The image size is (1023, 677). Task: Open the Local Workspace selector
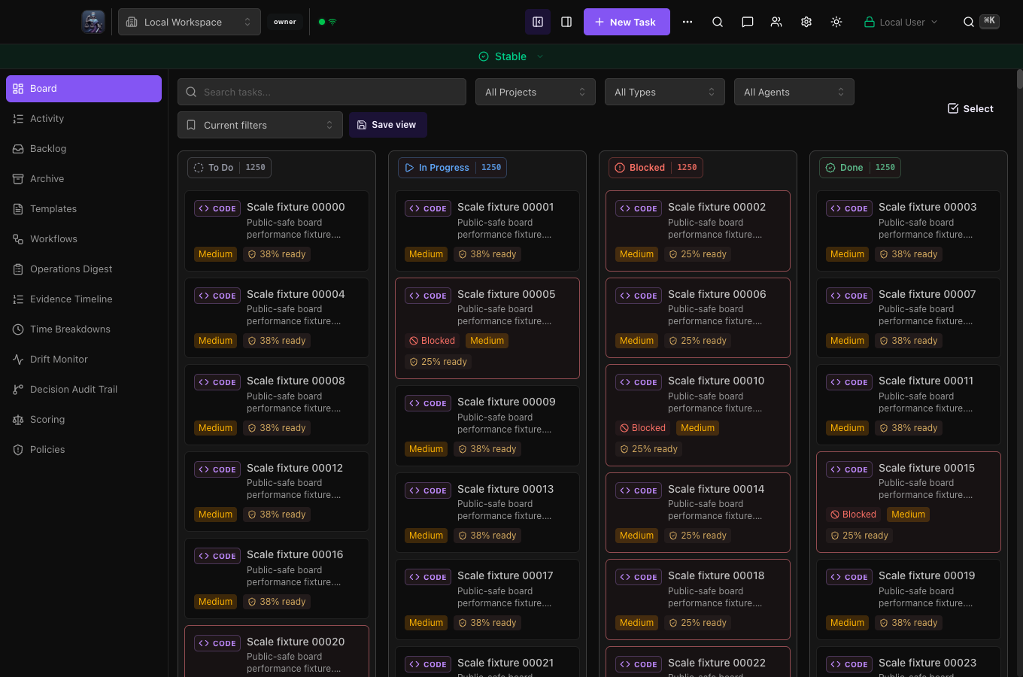pos(190,22)
